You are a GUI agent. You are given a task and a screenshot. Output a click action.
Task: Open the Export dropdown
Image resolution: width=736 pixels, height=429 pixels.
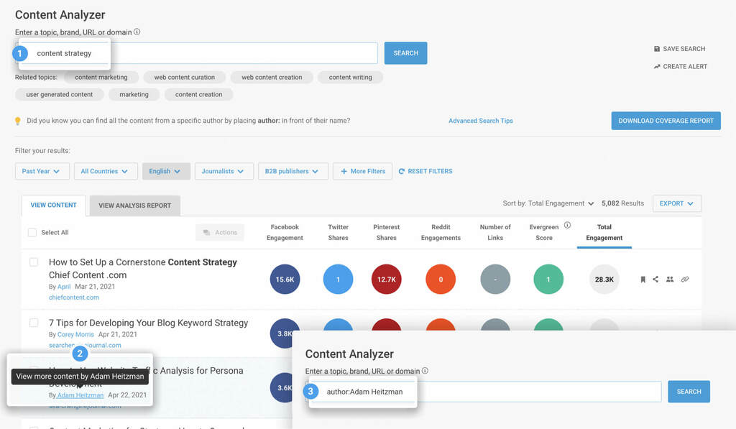(676, 203)
